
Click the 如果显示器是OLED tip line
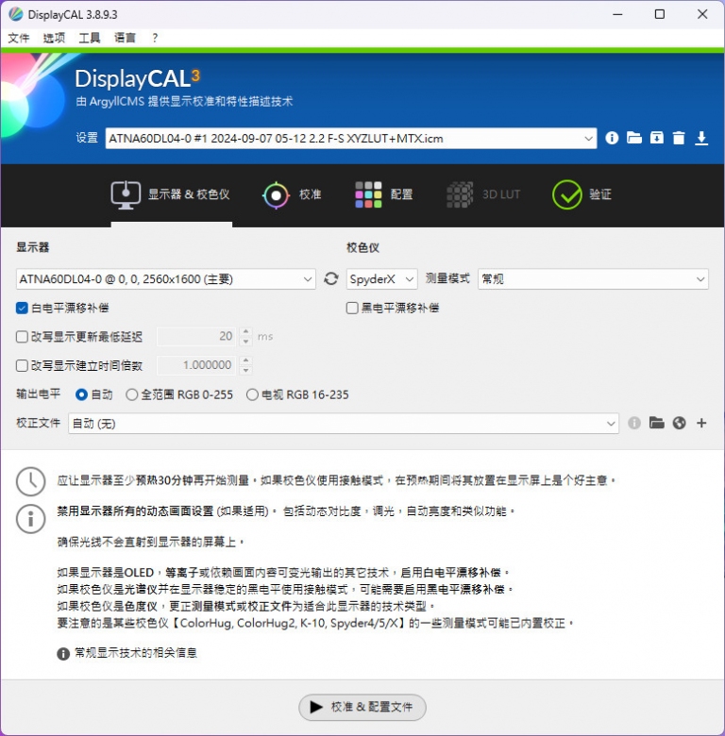[x=283, y=573]
